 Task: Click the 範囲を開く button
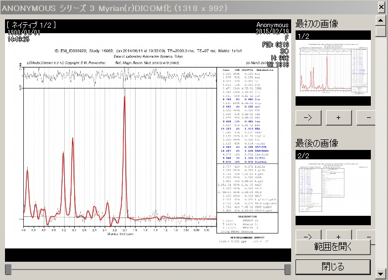coord(332,247)
